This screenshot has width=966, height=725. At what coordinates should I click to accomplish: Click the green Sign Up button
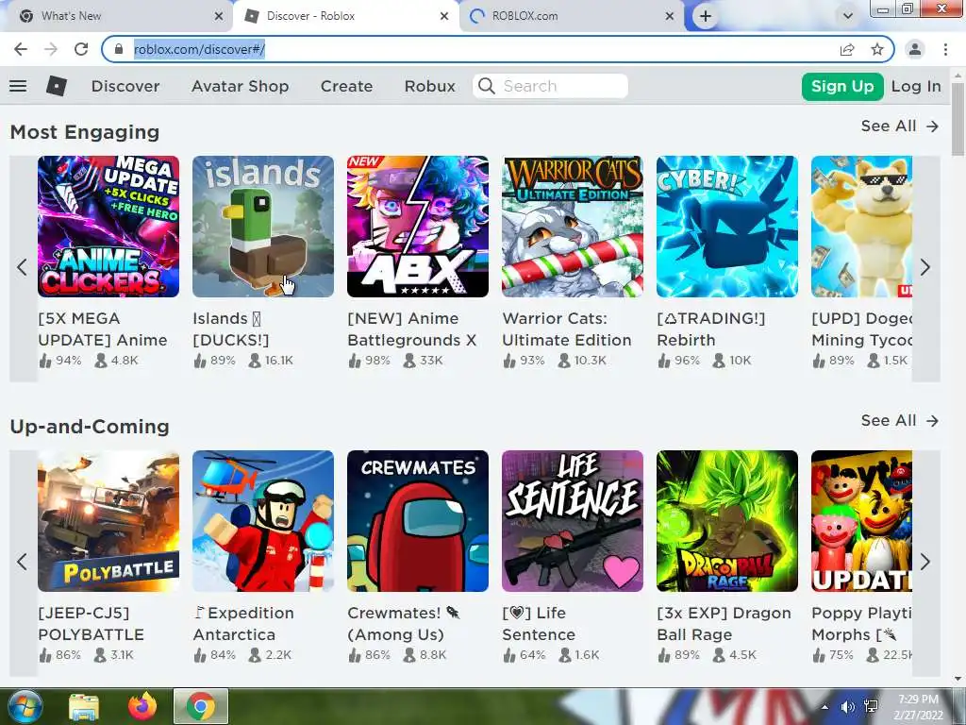(x=842, y=86)
